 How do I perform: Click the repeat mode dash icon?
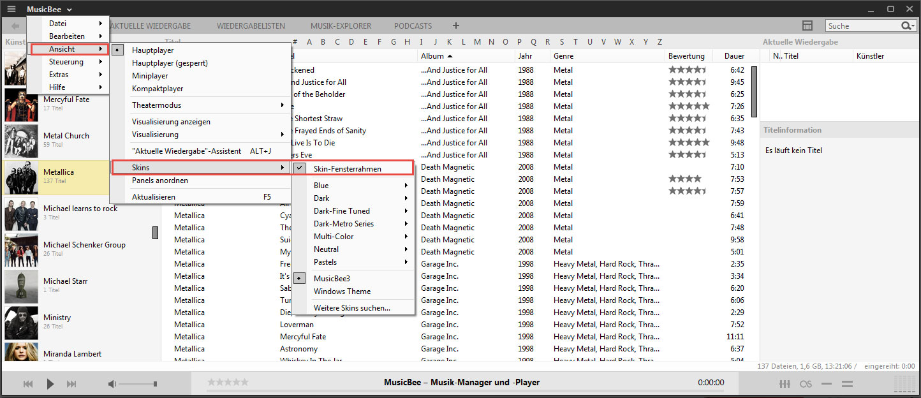(x=827, y=384)
